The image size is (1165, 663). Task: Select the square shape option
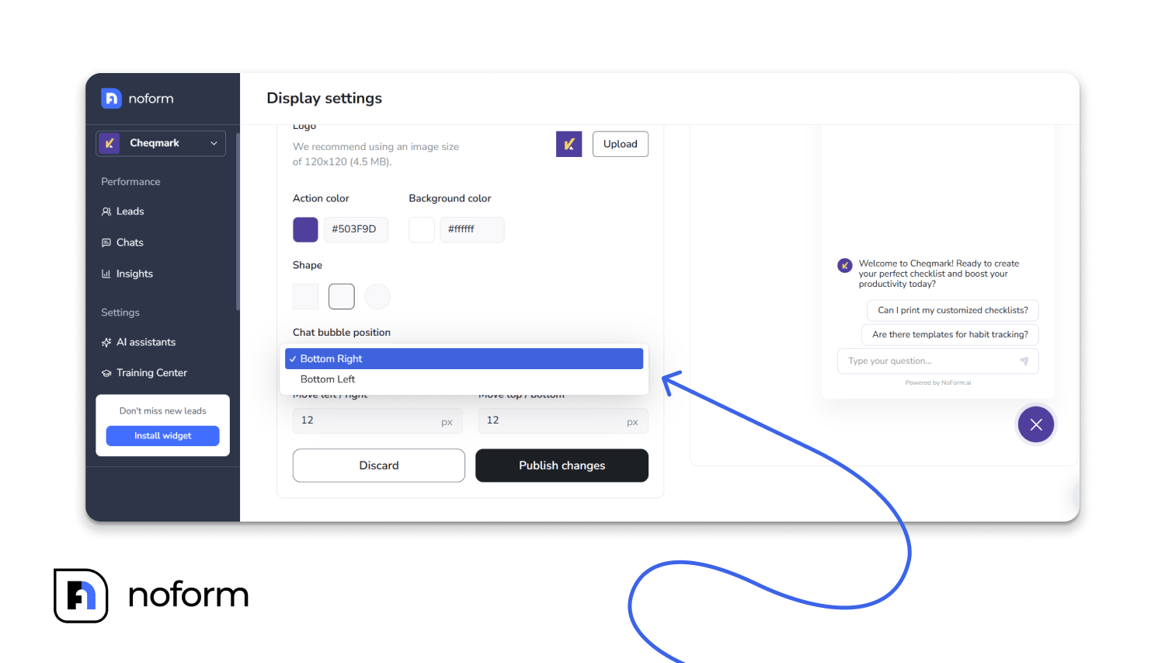pyautogui.click(x=305, y=296)
